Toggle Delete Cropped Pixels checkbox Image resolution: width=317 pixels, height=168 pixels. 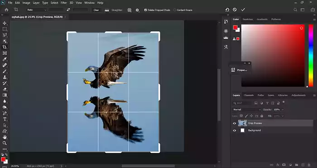tap(145, 10)
